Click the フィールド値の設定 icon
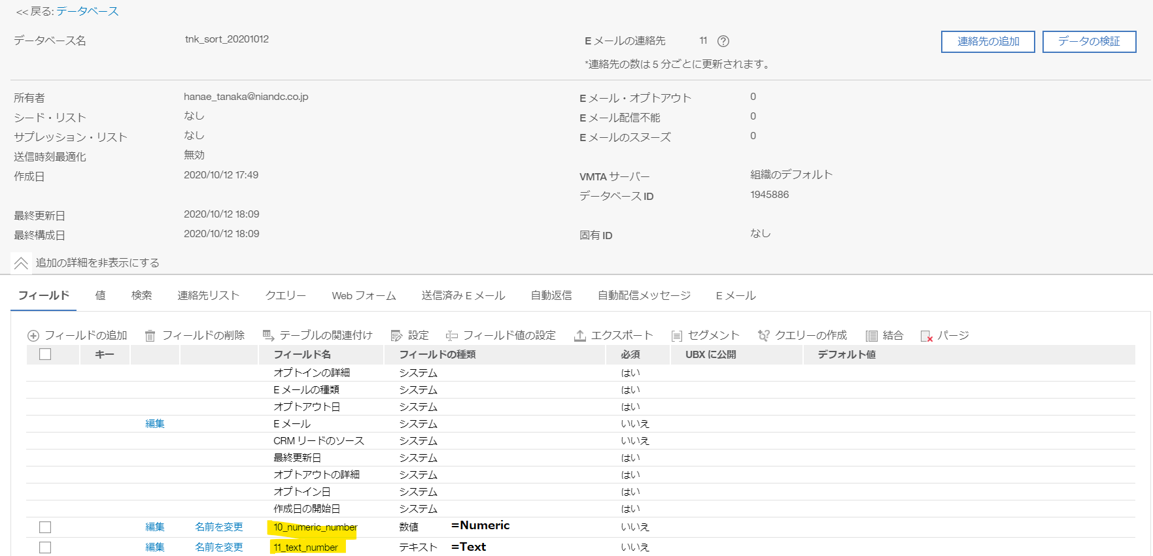Screen dimensions: 1153x556 (x=451, y=336)
